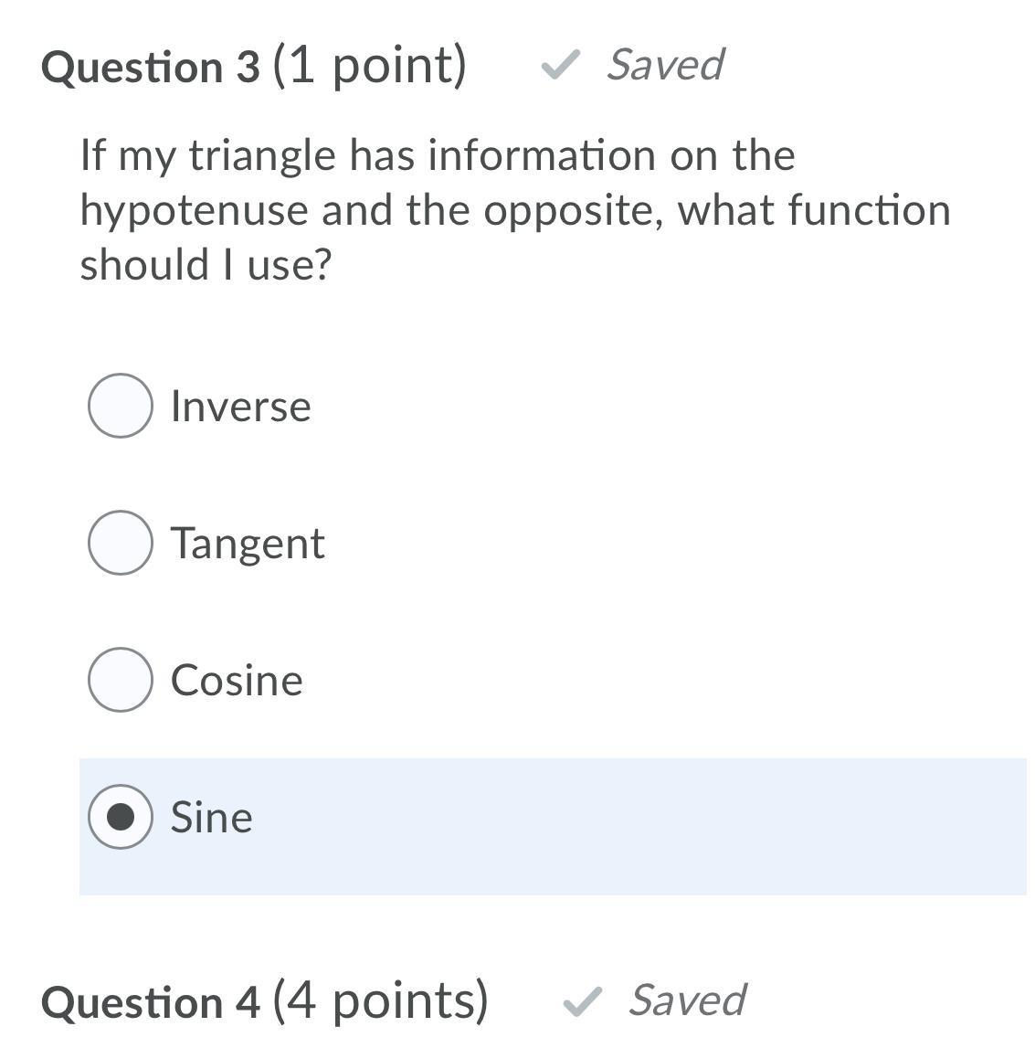The height and width of the screenshot is (1037, 1035).
Task: Click the Saved status text for Question 3
Action: [x=665, y=65]
